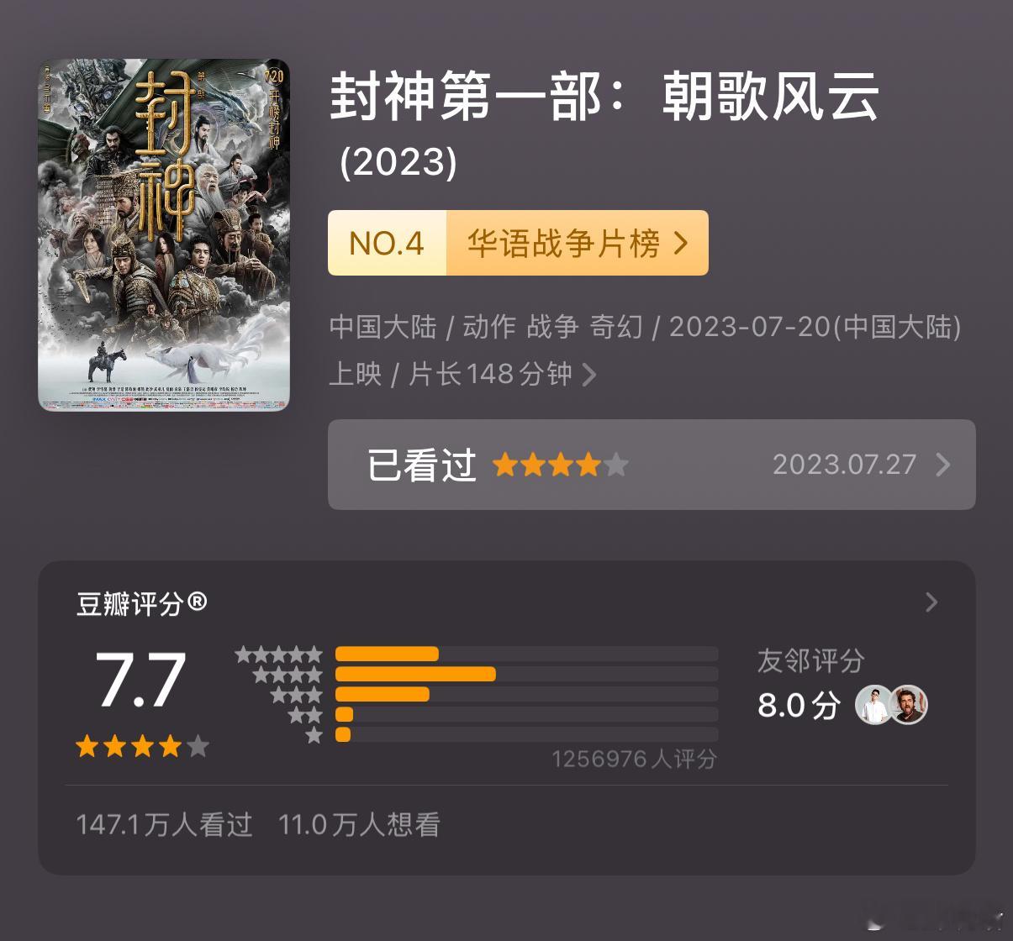This screenshot has height=941, width=1013.
Task: Click the NO.4 ranking badge
Action: [x=387, y=243]
